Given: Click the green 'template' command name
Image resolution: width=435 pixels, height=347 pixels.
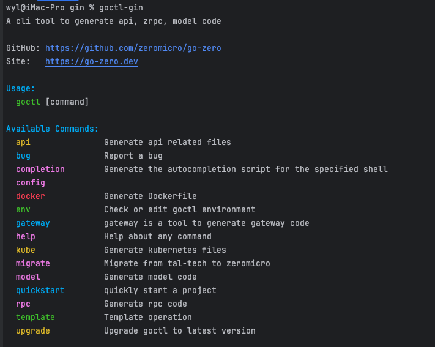Looking at the screenshot, I should click(35, 317).
